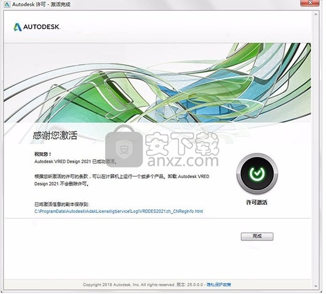
Task: Open the VRDDES2021zh_CNRegInfo.html file path link
Action: click(x=118, y=211)
